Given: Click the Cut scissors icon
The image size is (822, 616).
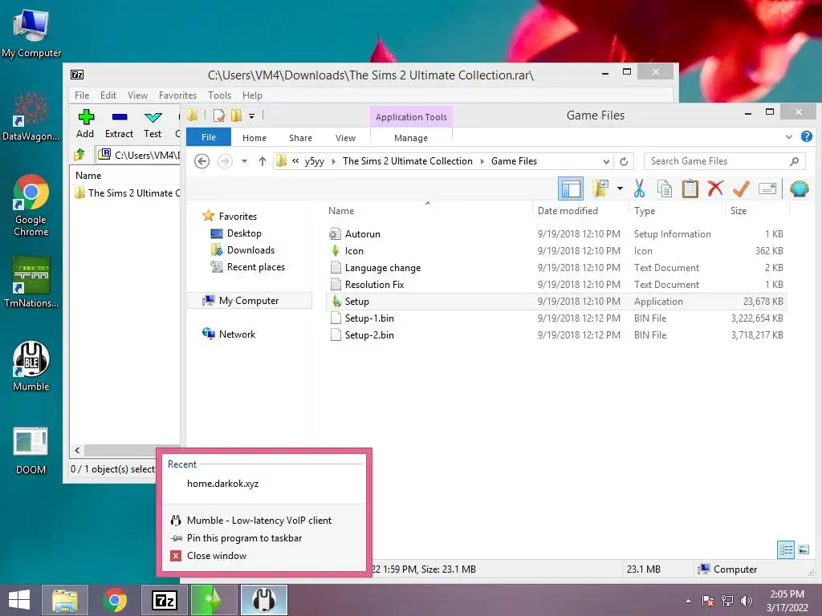Looking at the screenshot, I should tap(639, 188).
